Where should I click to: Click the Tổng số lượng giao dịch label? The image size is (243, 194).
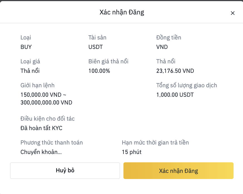click(x=187, y=85)
